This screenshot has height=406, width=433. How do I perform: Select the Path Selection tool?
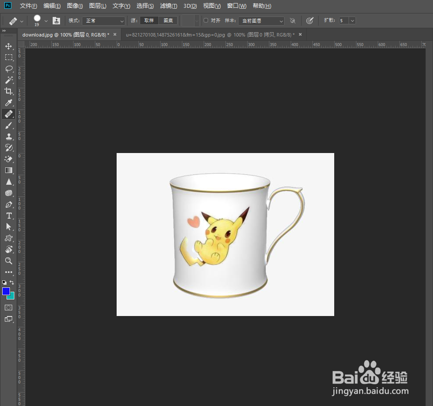(9, 227)
